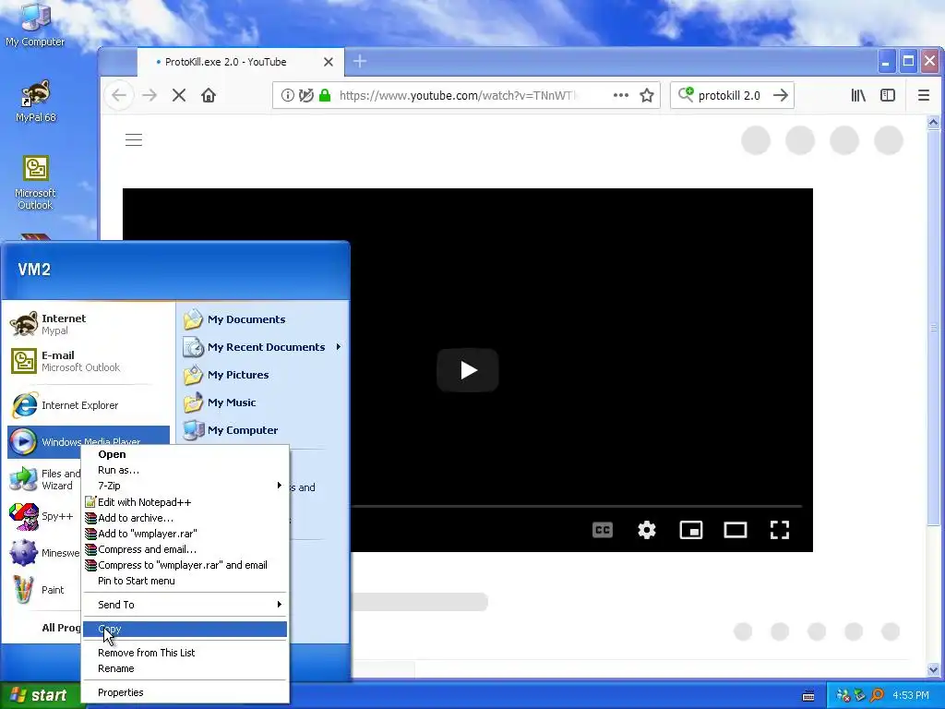The height and width of the screenshot is (709, 945).
Task: Open Internet Mypal in Start menu
Action: tap(88, 324)
